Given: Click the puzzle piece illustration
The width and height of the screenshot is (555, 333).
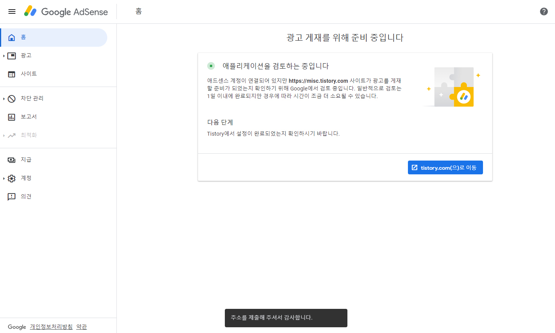Looking at the screenshot, I should [x=452, y=87].
